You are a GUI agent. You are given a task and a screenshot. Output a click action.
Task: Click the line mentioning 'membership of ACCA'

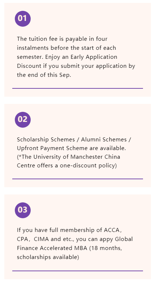70,230
